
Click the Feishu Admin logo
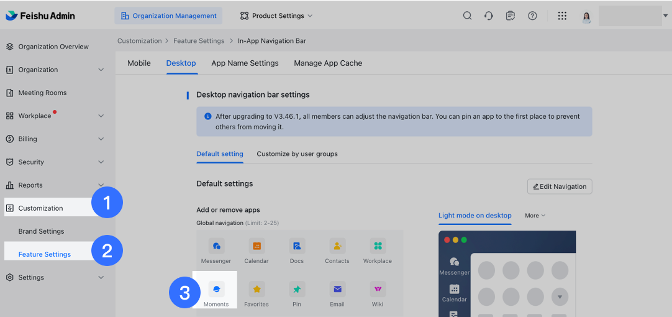point(40,16)
